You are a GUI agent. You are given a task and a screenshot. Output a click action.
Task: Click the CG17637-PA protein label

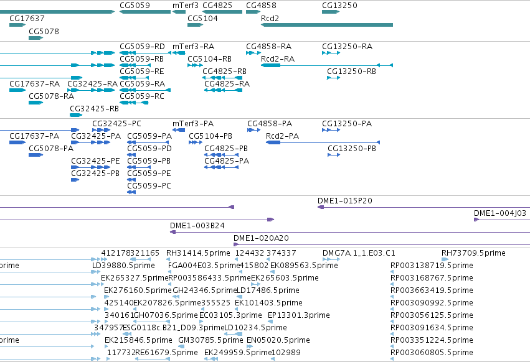click(34, 136)
